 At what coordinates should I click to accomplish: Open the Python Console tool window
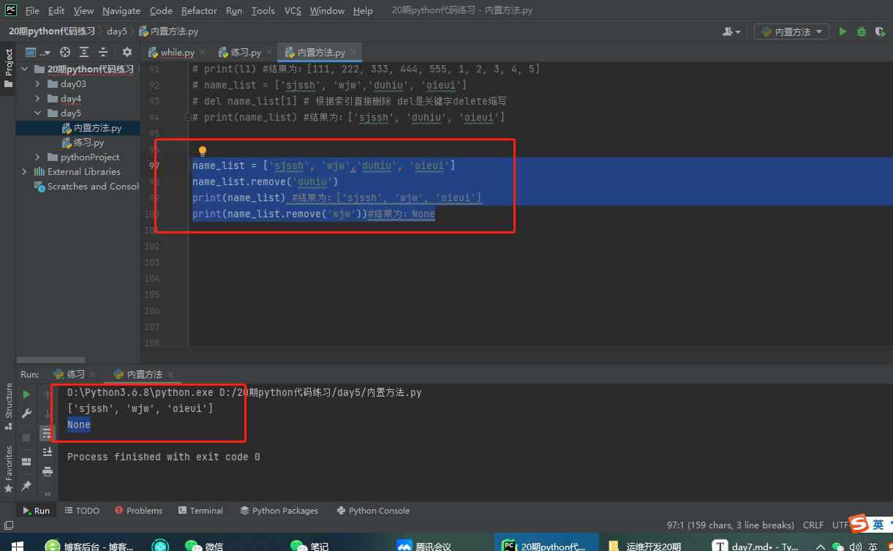tap(373, 511)
